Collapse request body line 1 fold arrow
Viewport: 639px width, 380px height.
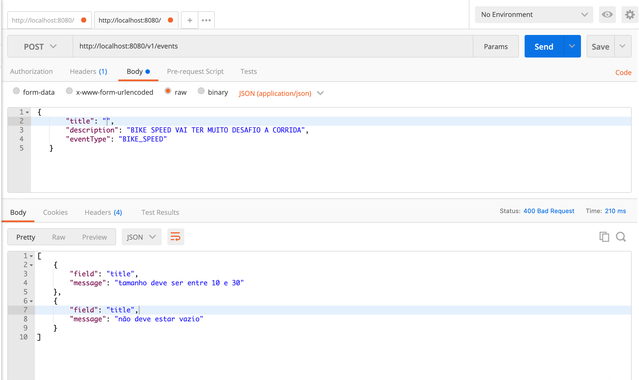coord(27,112)
